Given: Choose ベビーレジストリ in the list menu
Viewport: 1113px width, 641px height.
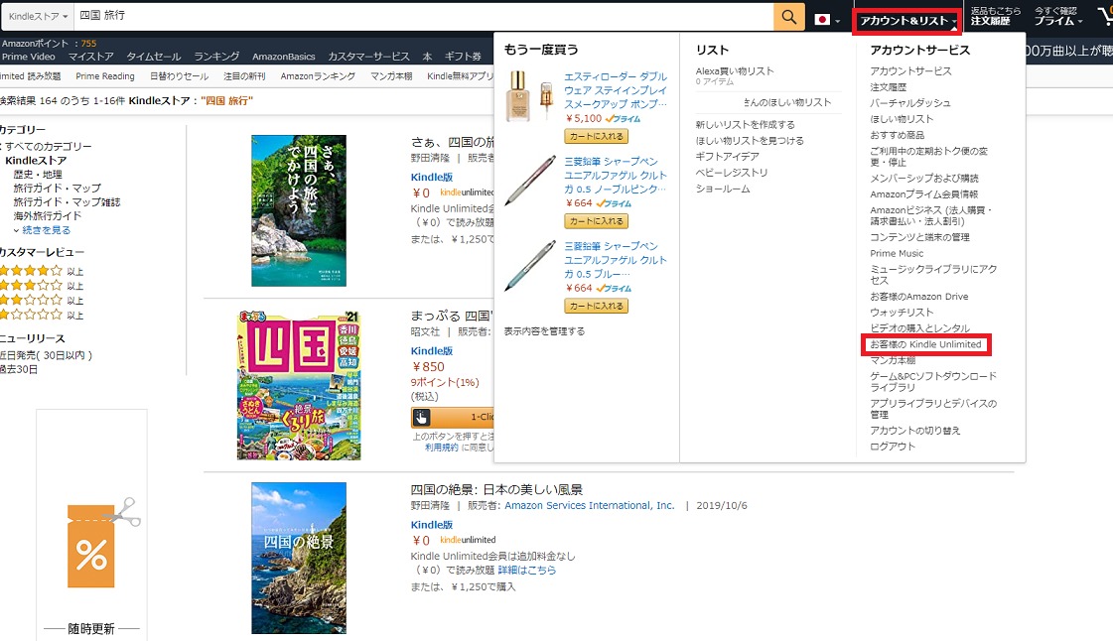Looking at the screenshot, I should pyautogui.click(x=732, y=173).
